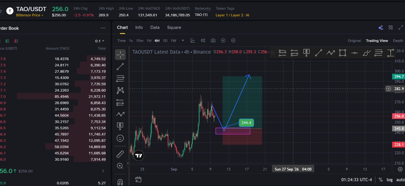Switch to Depth chart view
The image size is (405, 186).
[398, 40]
